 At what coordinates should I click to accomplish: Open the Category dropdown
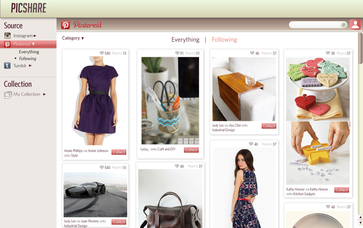(73, 38)
